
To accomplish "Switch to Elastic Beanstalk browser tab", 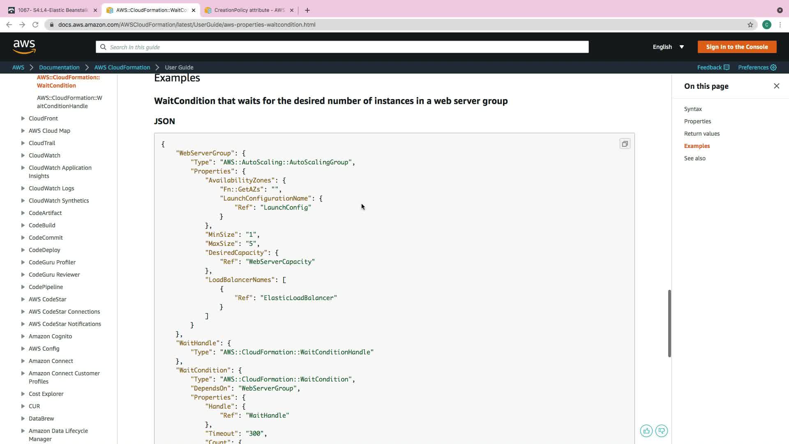I will [53, 10].
